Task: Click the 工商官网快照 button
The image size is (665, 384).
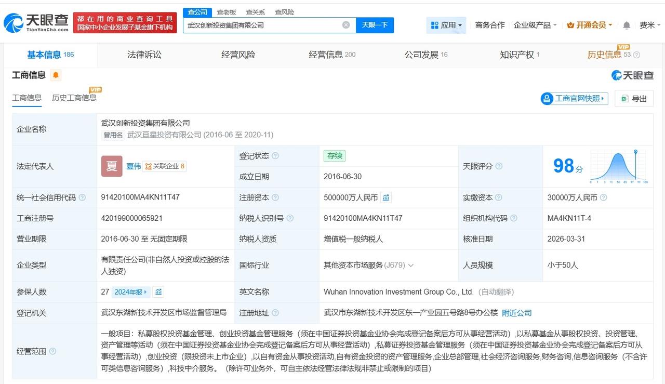Action: tap(574, 99)
